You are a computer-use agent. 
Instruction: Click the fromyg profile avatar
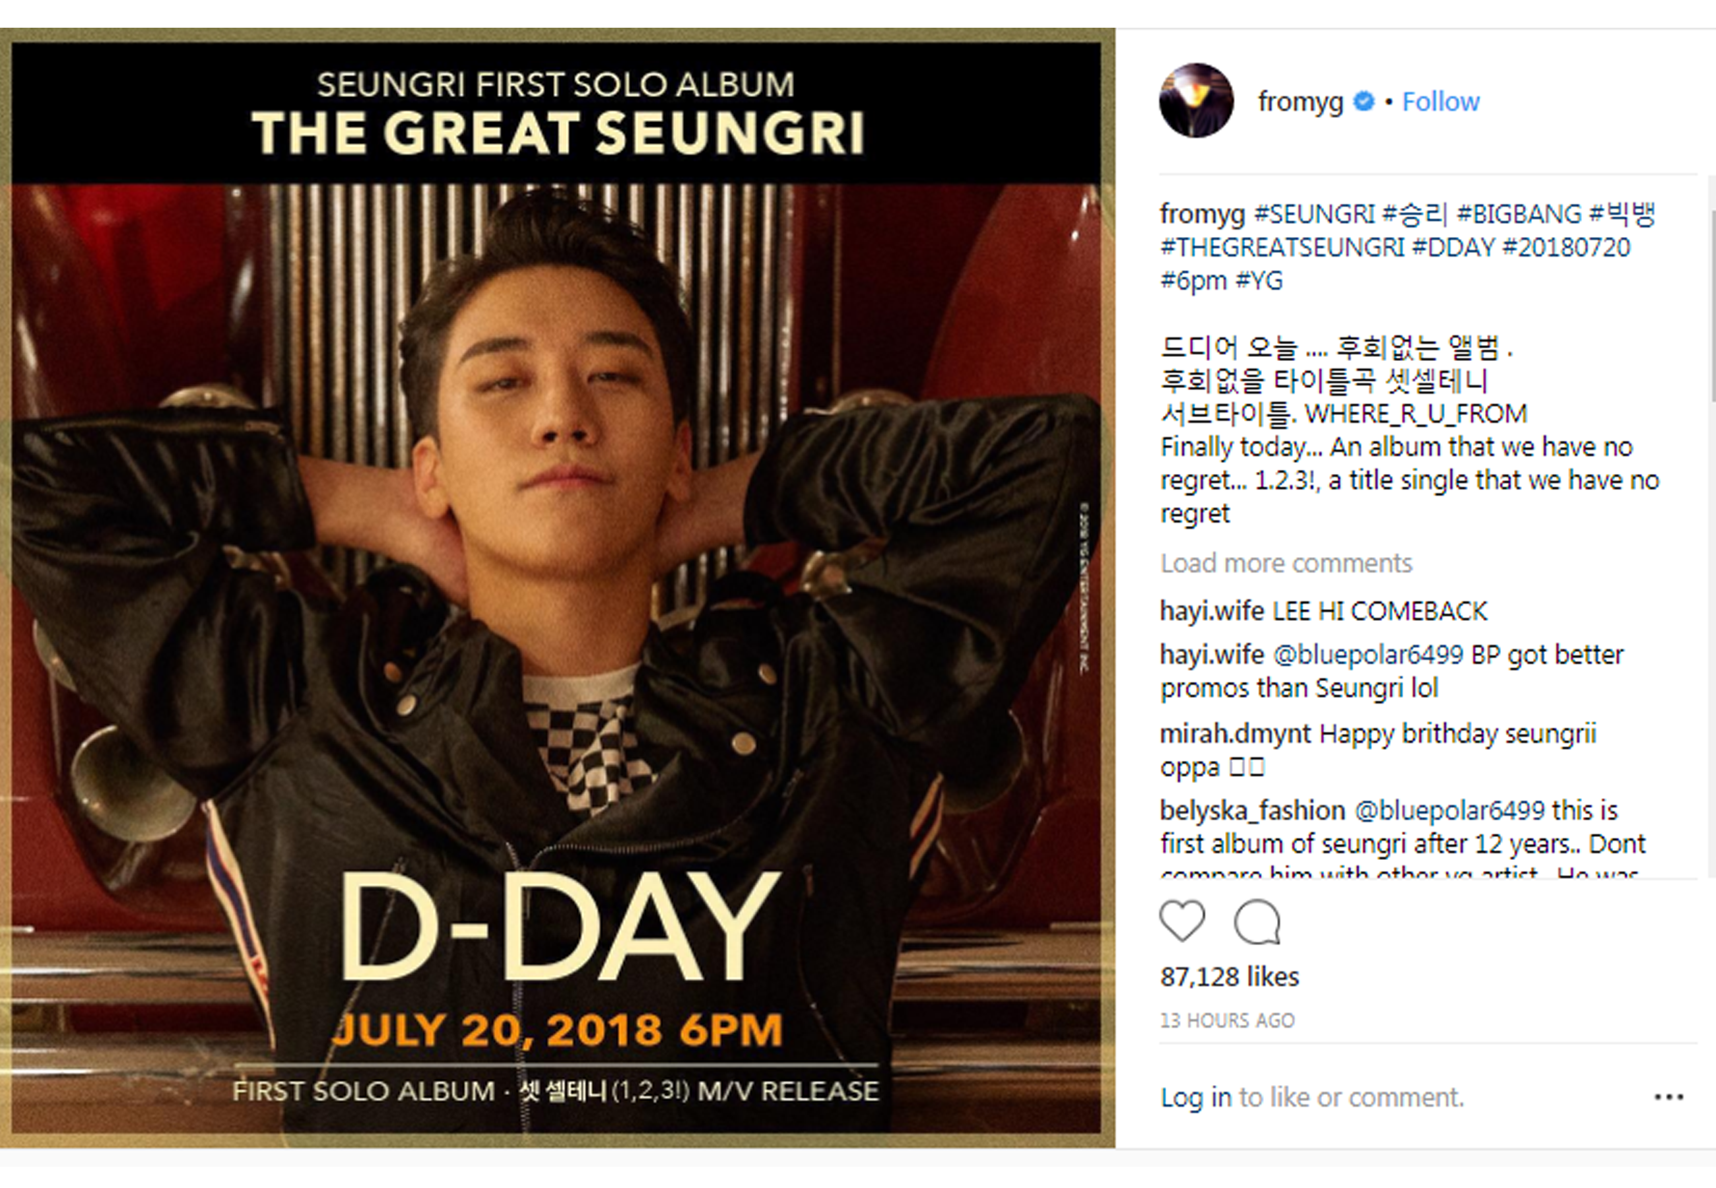click(x=1196, y=100)
